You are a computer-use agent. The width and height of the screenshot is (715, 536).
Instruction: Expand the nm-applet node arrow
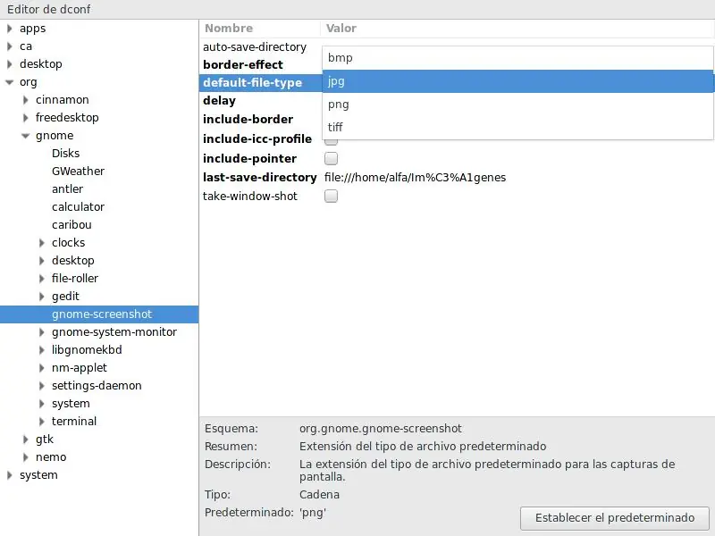(x=41, y=368)
